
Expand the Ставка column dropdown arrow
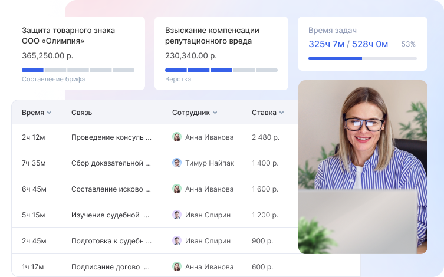(282, 113)
